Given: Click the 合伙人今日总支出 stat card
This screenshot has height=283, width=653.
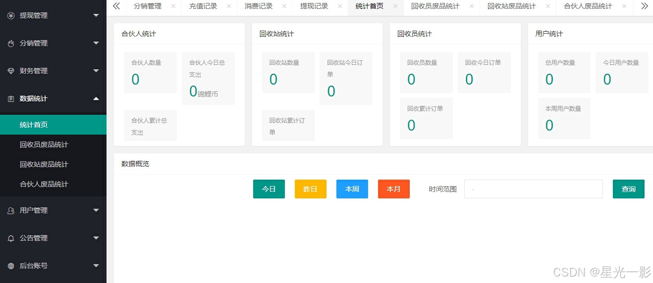Looking at the screenshot, I should (x=208, y=78).
